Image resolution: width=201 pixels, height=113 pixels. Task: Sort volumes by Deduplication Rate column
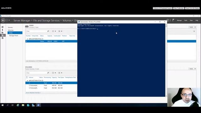tap(70, 78)
